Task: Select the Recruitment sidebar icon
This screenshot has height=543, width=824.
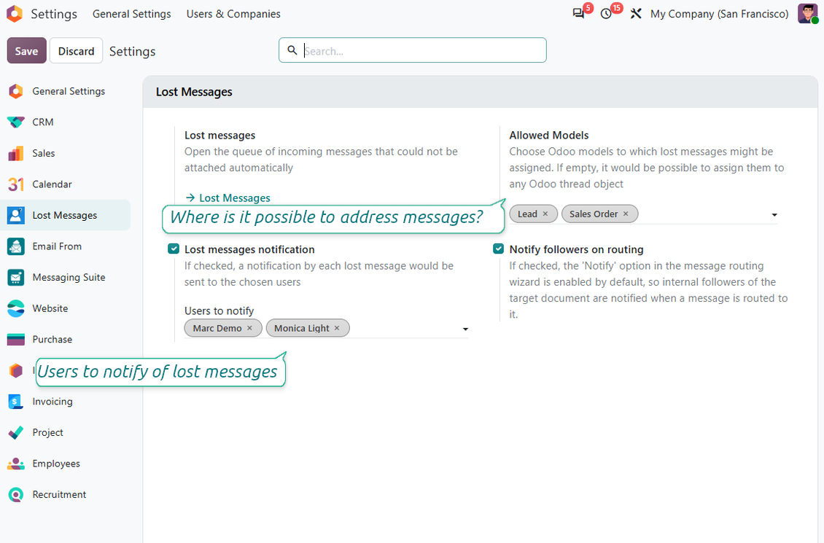Action: tap(16, 495)
